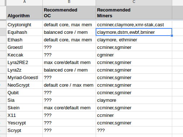The height and width of the screenshot is (137, 183).
Task: Click the Recommended Miners header cell
Action: (x=134, y=13)
